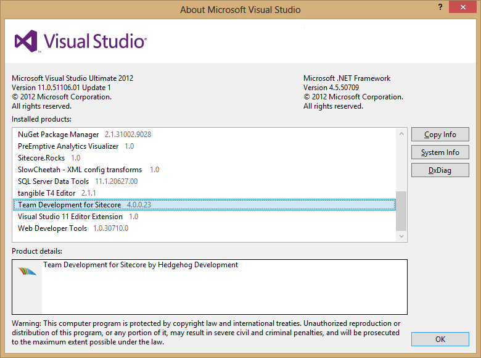Viewport: 481px width, 358px height.
Task: Click Version 4.5.50709 text
Action: (331, 88)
